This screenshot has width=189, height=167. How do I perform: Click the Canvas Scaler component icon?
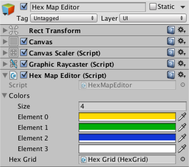coord(14,53)
